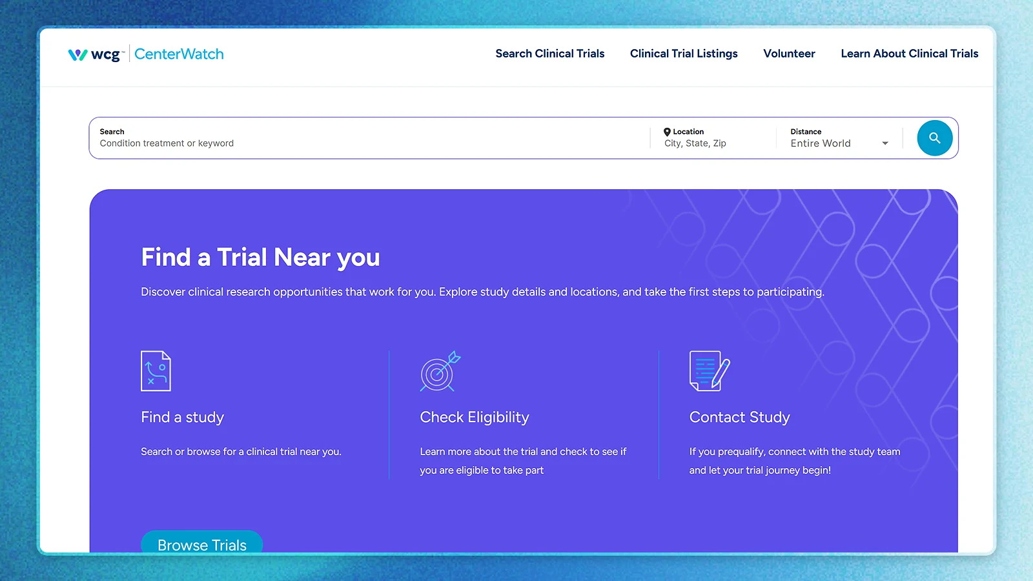Click the Find a study document icon
This screenshot has height=581, width=1033.
coord(156,371)
